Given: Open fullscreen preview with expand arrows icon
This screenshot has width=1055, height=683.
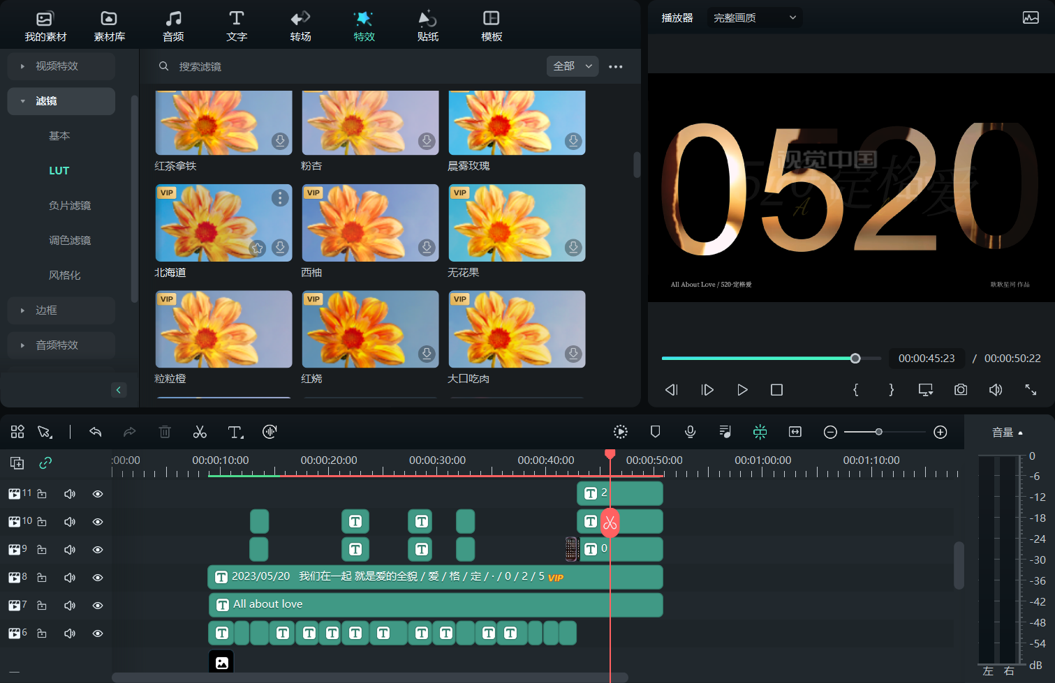Looking at the screenshot, I should pyautogui.click(x=1031, y=390).
